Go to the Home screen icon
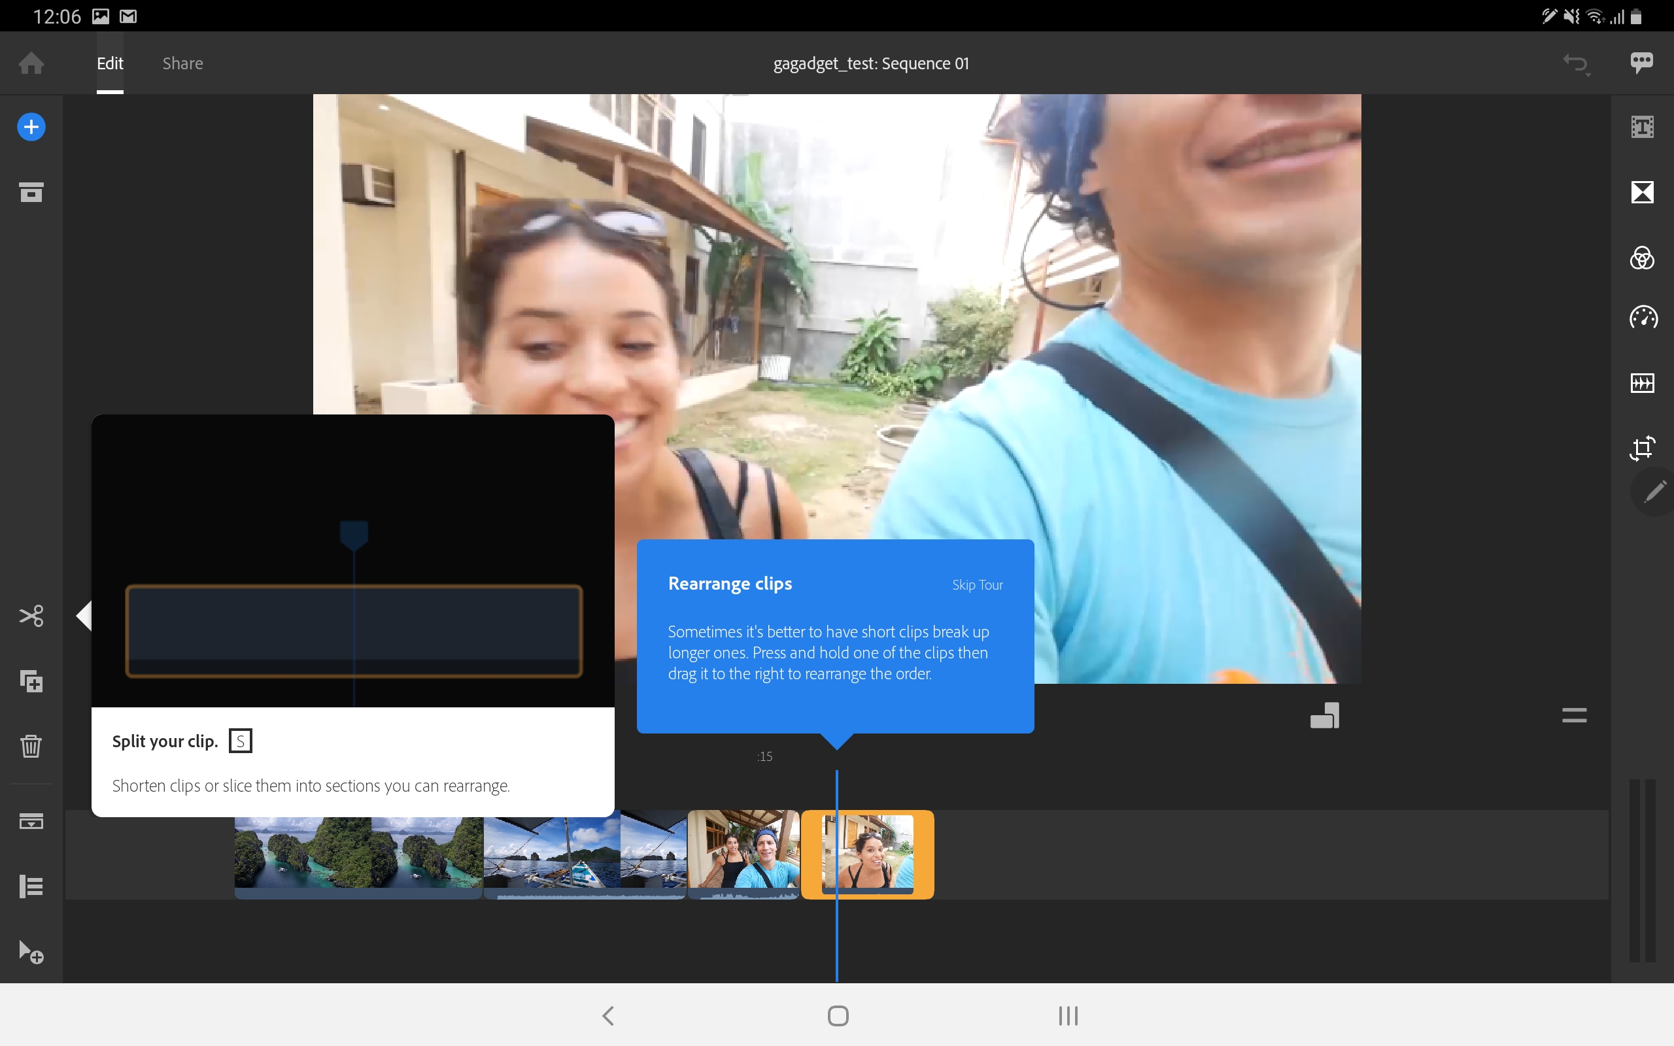Image resolution: width=1674 pixels, height=1046 pixels. [31, 63]
